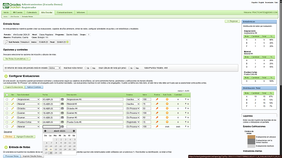Add sub evaluation with plus icon for Material #4
The image size is (282, 158).
coord(167,104)
